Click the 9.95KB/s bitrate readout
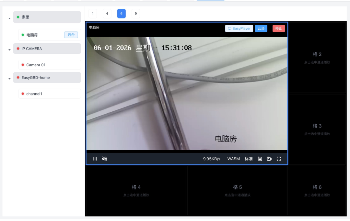This screenshot has width=350, height=221. tap(211, 159)
